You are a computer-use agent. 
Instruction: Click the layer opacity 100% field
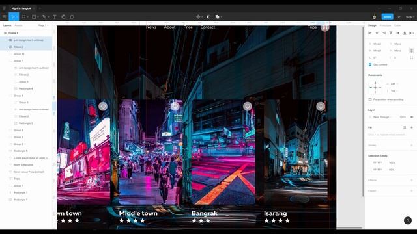click(403, 117)
